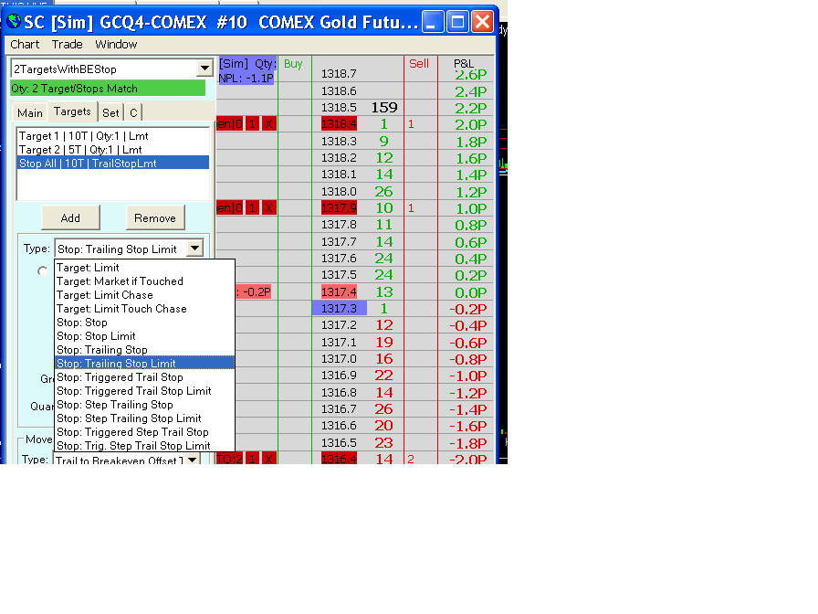Maximize the GCQ4-COMEX chart window

coord(457,22)
